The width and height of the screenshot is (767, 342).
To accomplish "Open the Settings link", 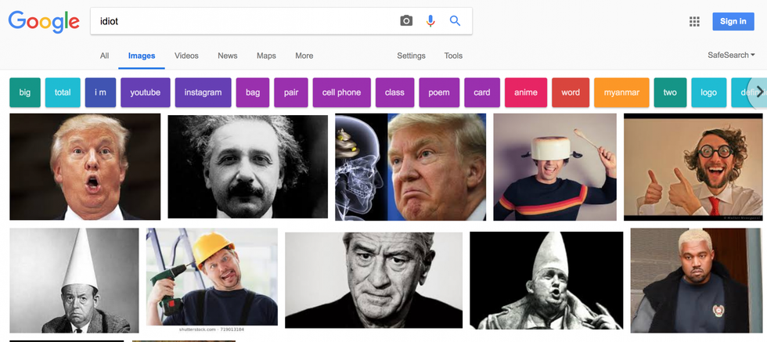I will [x=411, y=56].
